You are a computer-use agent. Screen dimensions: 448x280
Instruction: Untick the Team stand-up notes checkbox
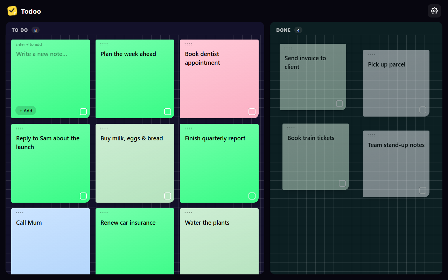coord(423,190)
